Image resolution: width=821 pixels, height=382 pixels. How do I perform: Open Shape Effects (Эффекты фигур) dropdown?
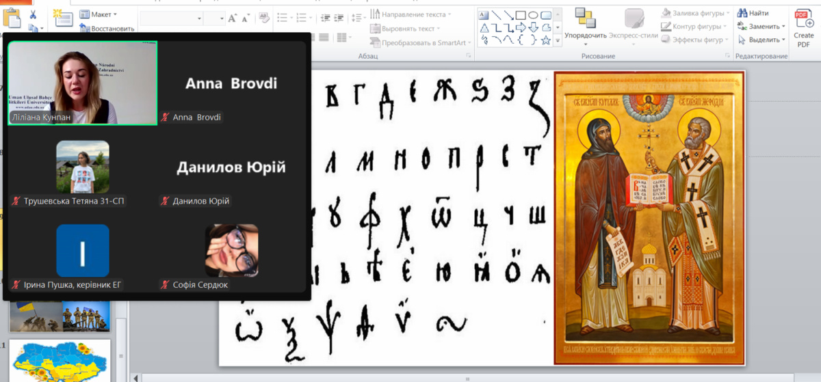point(694,40)
